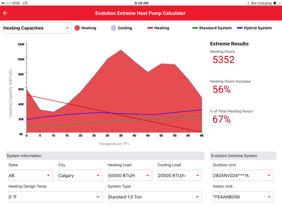
Task: Select the 67% total heating hours value
Action: point(222,119)
